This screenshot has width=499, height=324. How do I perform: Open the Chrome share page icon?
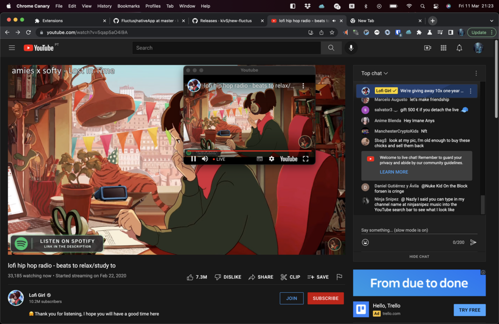pos(321,32)
